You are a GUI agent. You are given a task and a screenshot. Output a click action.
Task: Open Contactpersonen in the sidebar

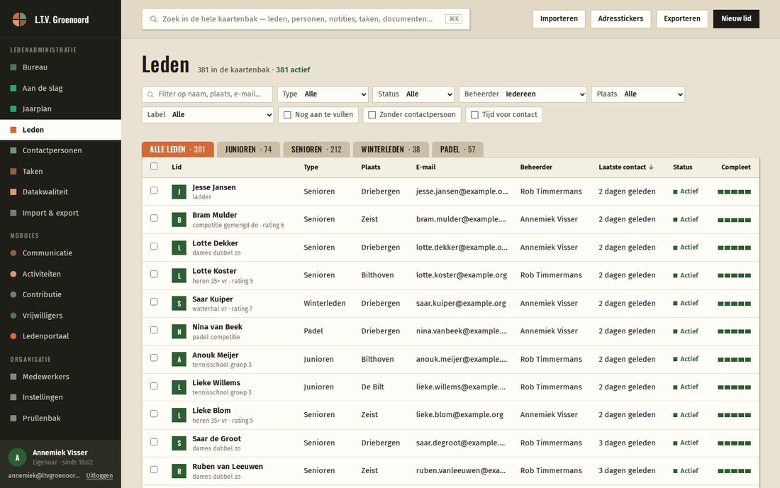52,150
